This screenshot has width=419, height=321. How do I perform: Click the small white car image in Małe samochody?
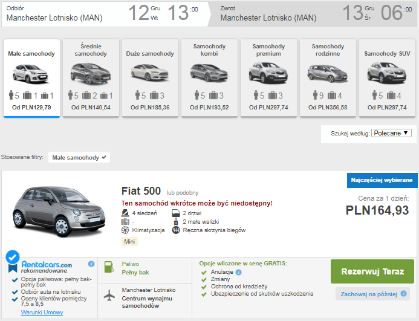pyautogui.click(x=31, y=74)
